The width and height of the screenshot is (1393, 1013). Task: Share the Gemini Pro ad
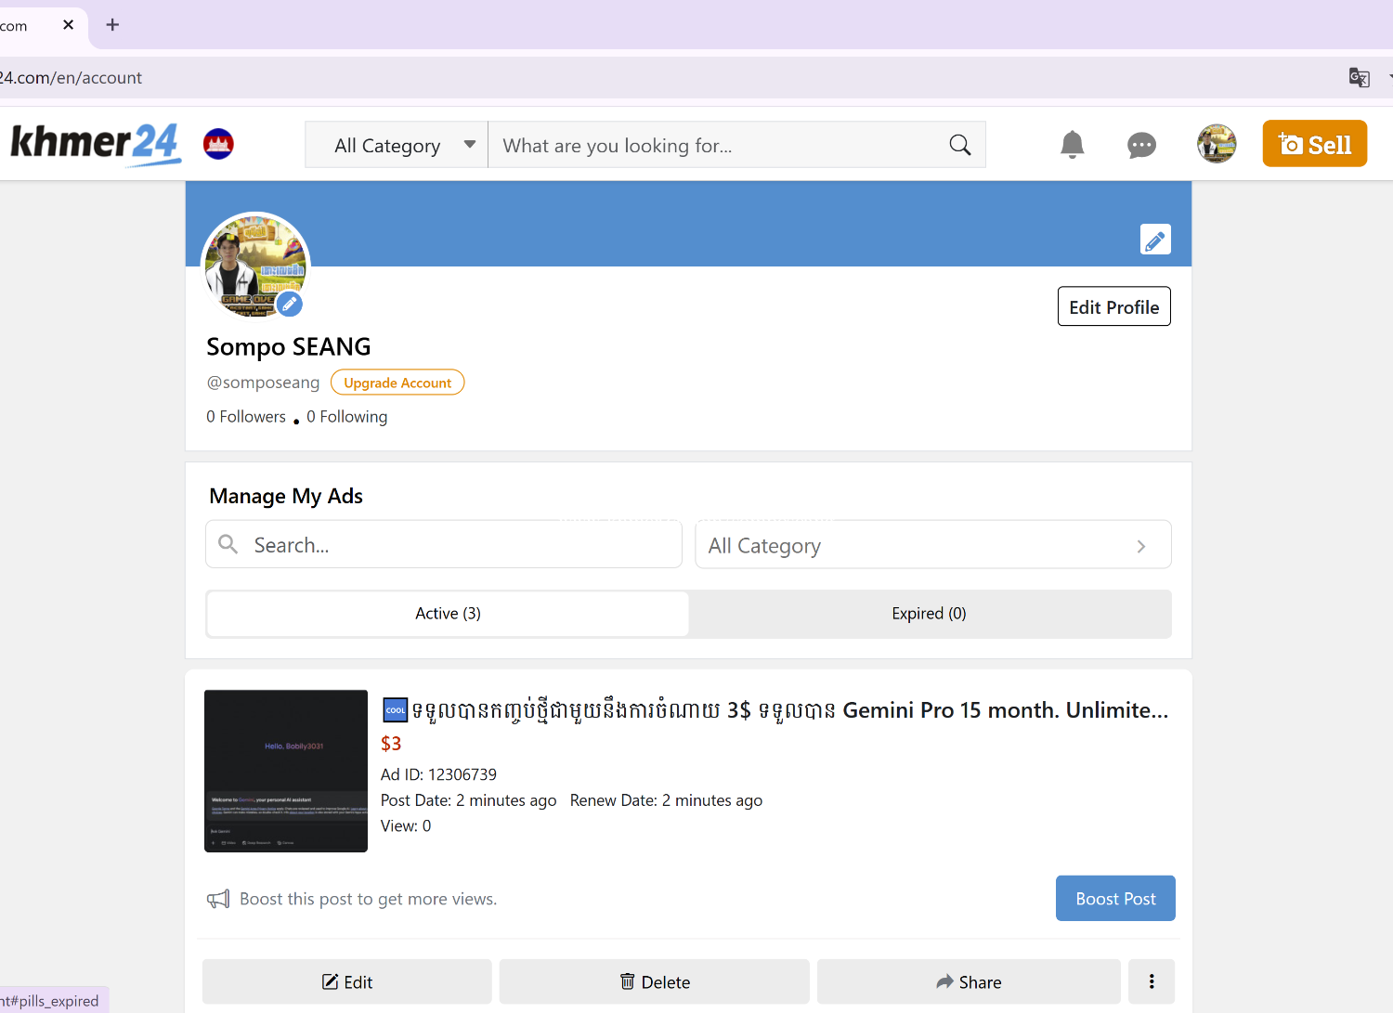(969, 981)
